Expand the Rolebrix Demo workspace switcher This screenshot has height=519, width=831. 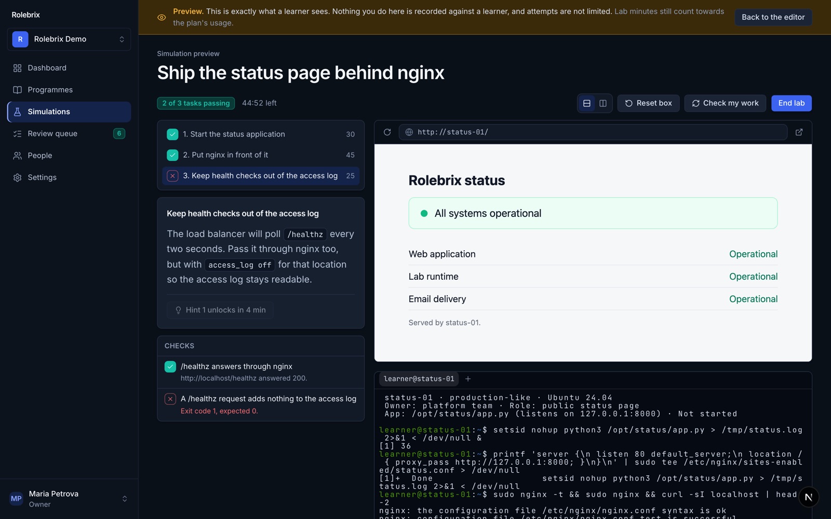tap(69, 39)
